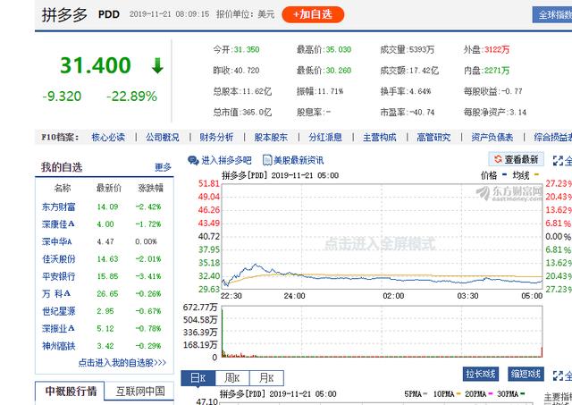Open 深康佳A stock in watchlist
Viewport: 572px width, 405px height.
[x=58, y=224]
